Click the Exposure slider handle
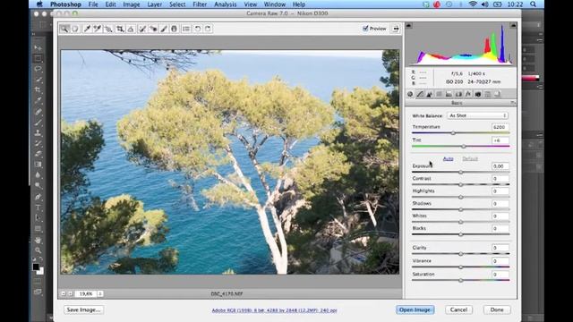The image size is (573, 322). click(x=461, y=172)
